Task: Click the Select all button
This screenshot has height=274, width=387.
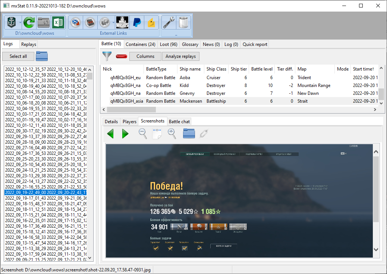Action: click(x=18, y=56)
